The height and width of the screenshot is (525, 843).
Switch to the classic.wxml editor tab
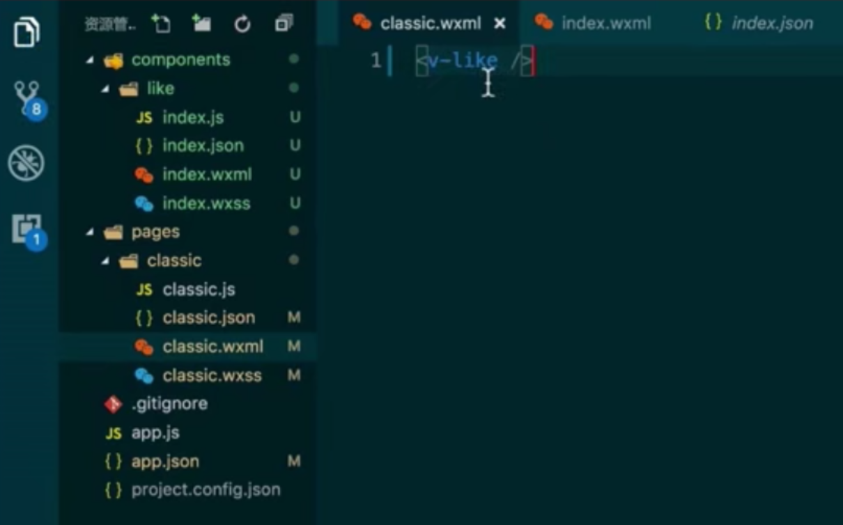(431, 24)
